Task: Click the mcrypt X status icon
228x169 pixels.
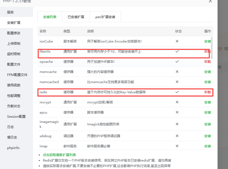Action: (177, 102)
